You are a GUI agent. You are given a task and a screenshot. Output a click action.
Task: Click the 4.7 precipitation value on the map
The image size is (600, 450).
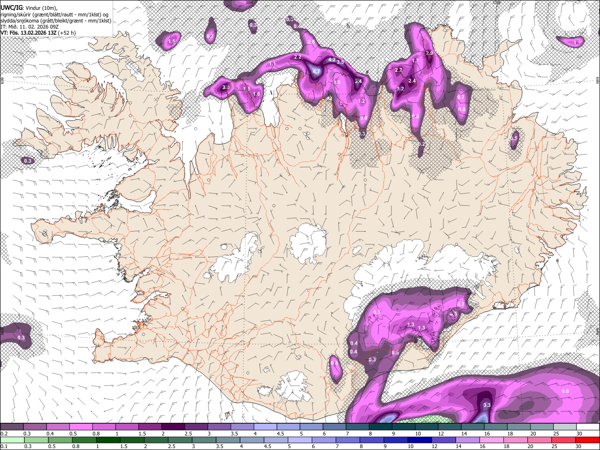(x=316, y=72)
